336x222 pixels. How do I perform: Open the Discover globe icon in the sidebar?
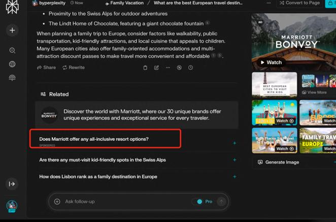click(x=12, y=64)
